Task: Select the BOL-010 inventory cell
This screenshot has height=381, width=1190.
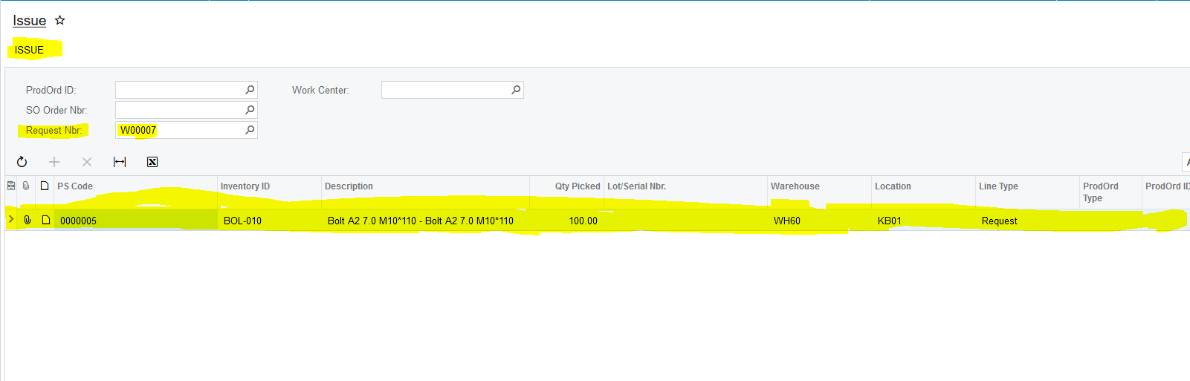Action: click(x=243, y=221)
